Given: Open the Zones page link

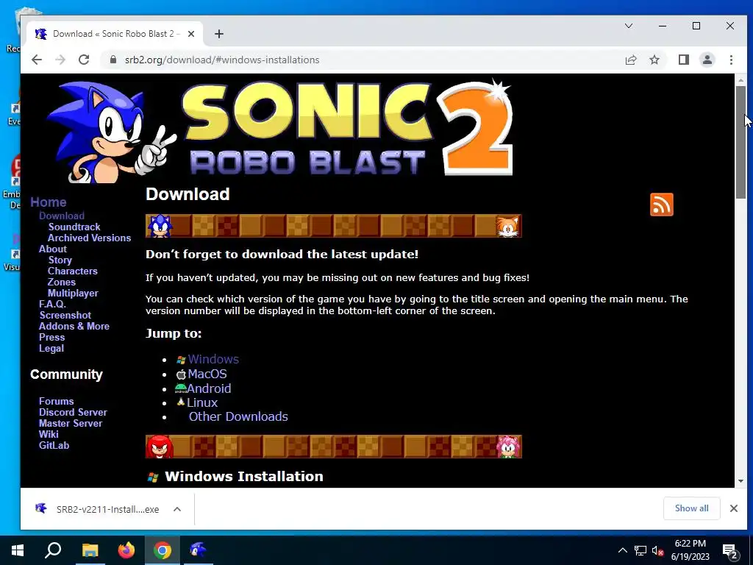Looking at the screenshot, I should point(62,282).
